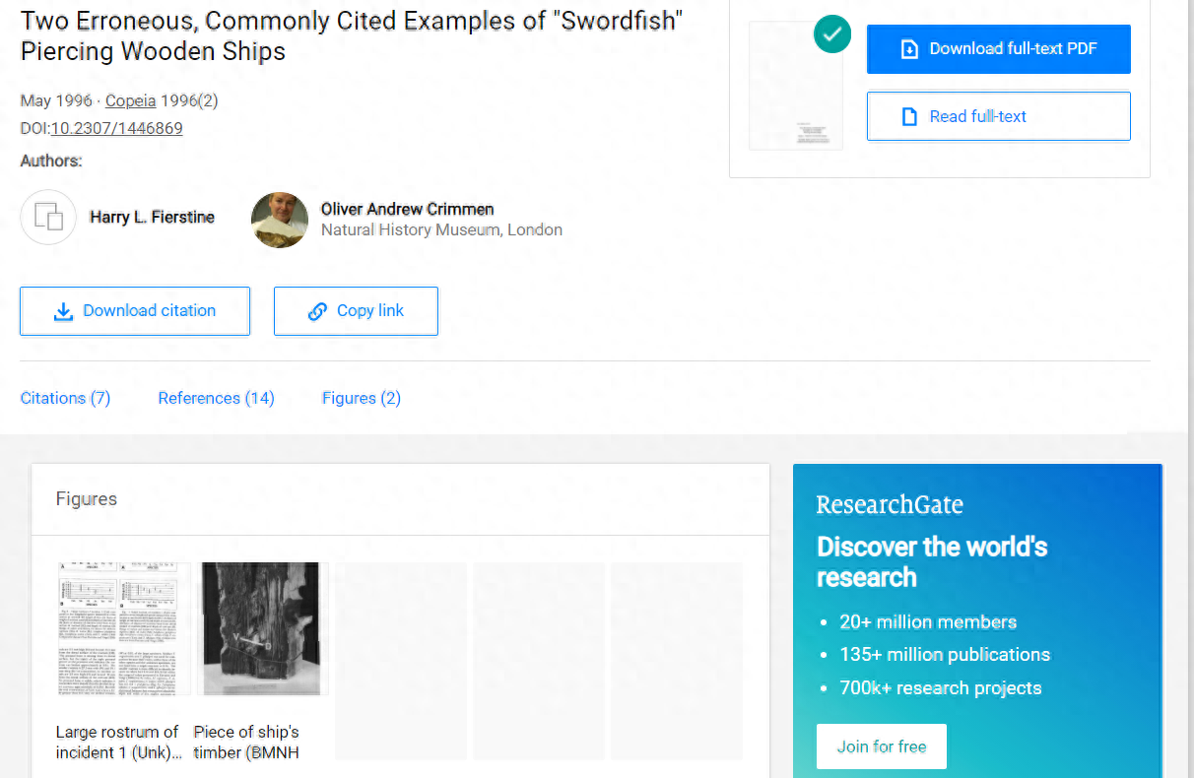The image size is (1194, 778).
Task: Copy the publication link
Action: 356,311
